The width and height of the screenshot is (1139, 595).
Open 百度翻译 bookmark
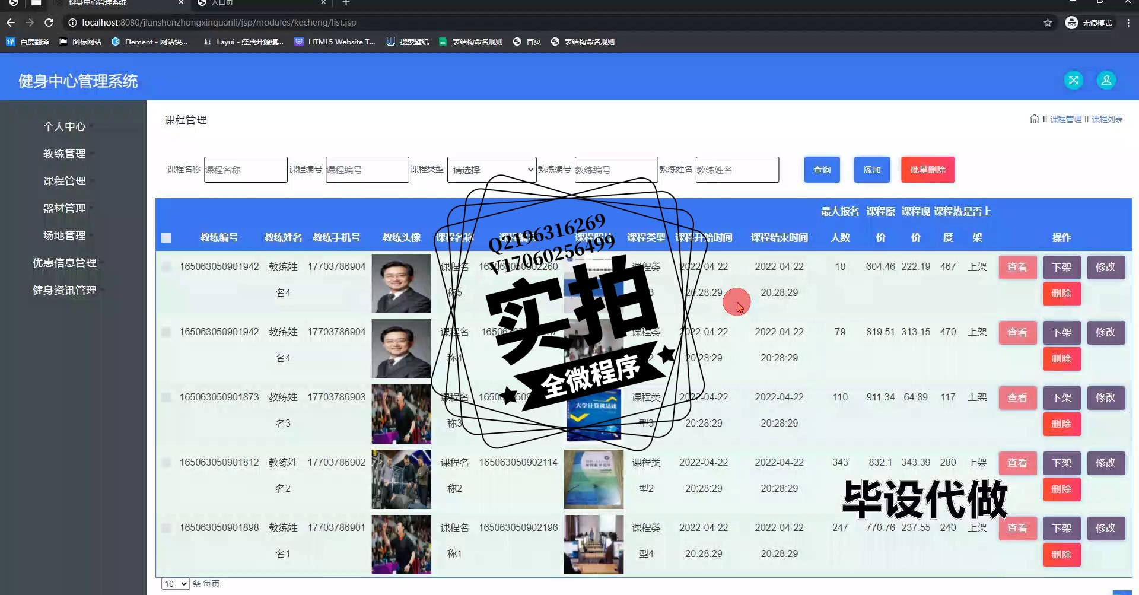(28, 42)
